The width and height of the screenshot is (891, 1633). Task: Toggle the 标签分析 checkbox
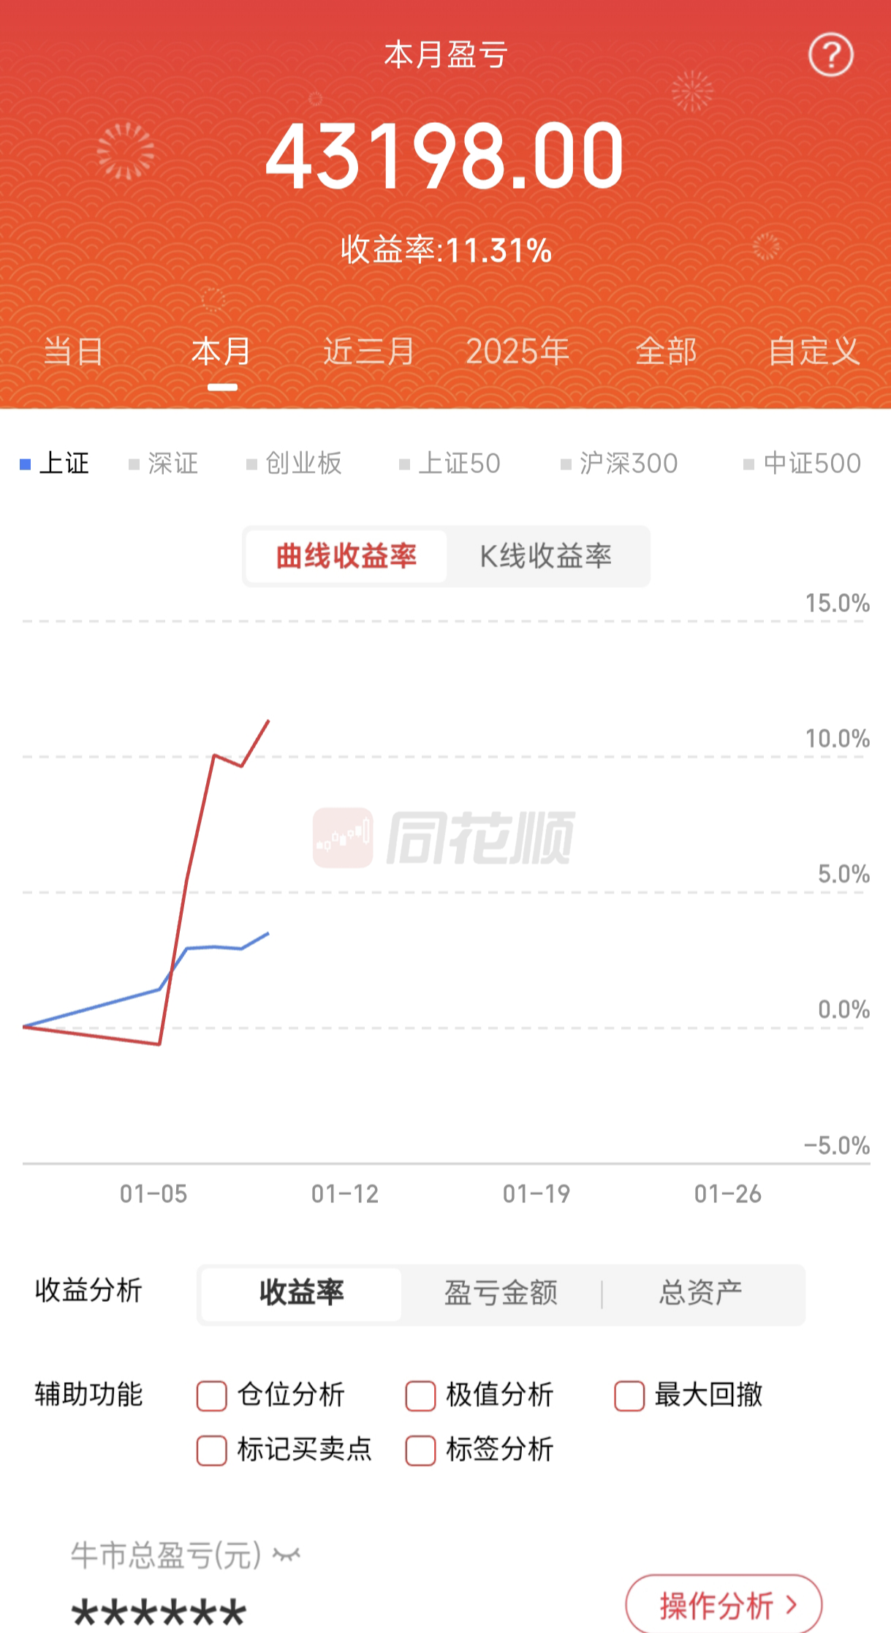(420, 1450)
